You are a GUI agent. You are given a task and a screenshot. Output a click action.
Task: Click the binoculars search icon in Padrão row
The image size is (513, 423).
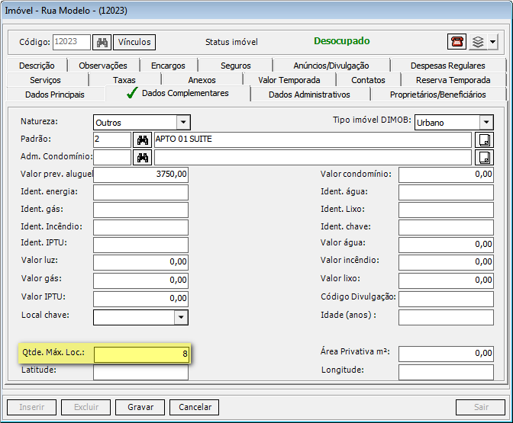click(142, 140)
